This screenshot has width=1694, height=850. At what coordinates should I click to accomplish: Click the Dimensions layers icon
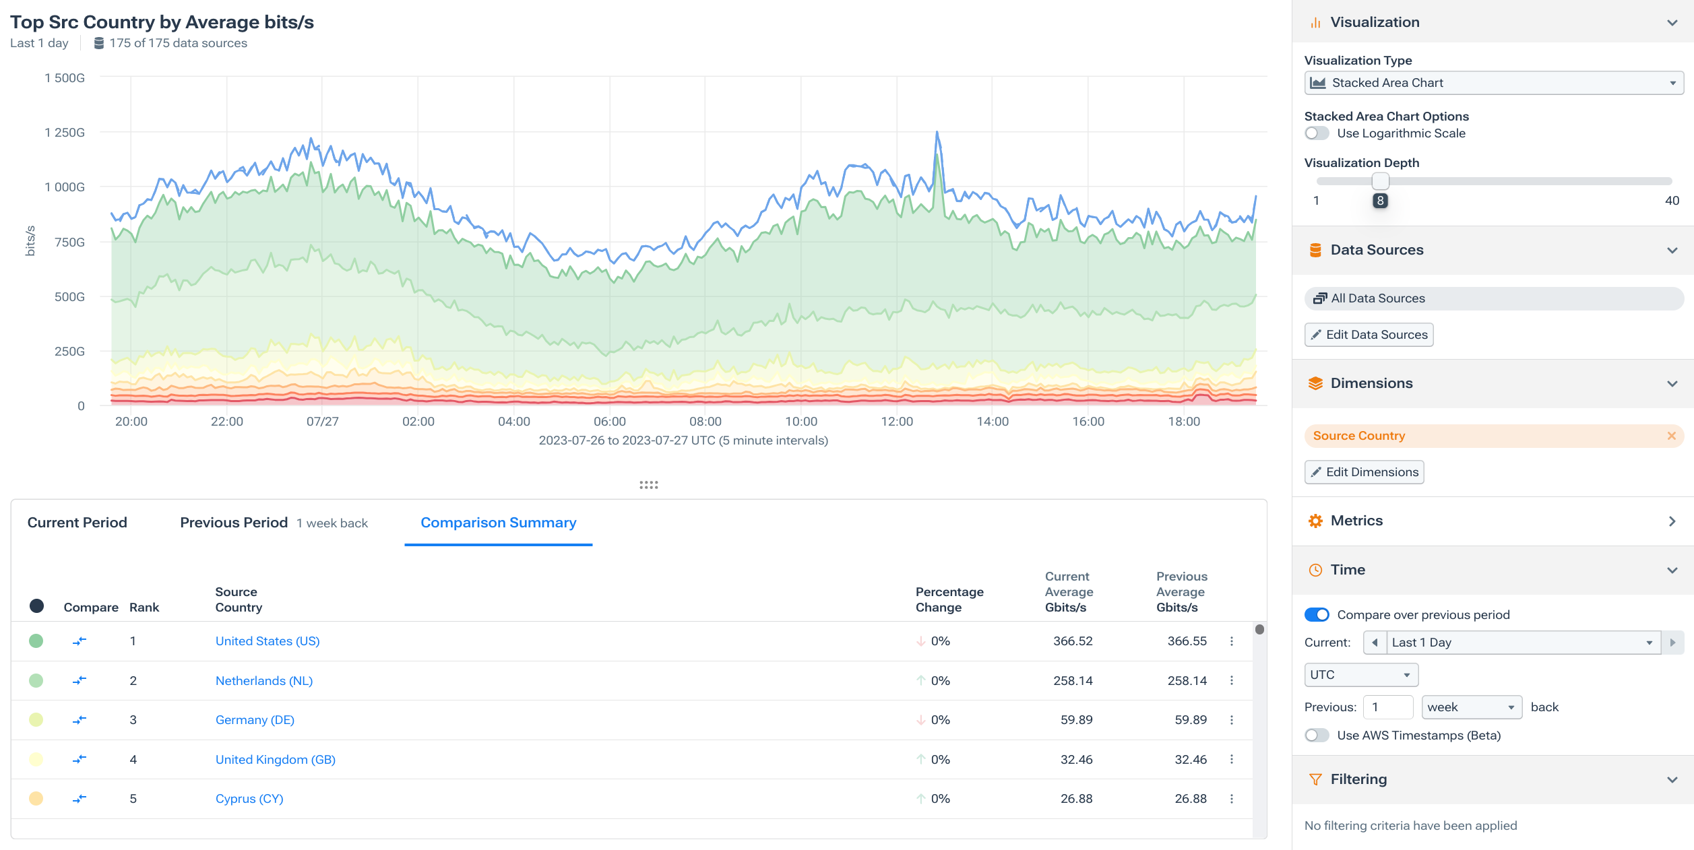(x=1316, y=383)
